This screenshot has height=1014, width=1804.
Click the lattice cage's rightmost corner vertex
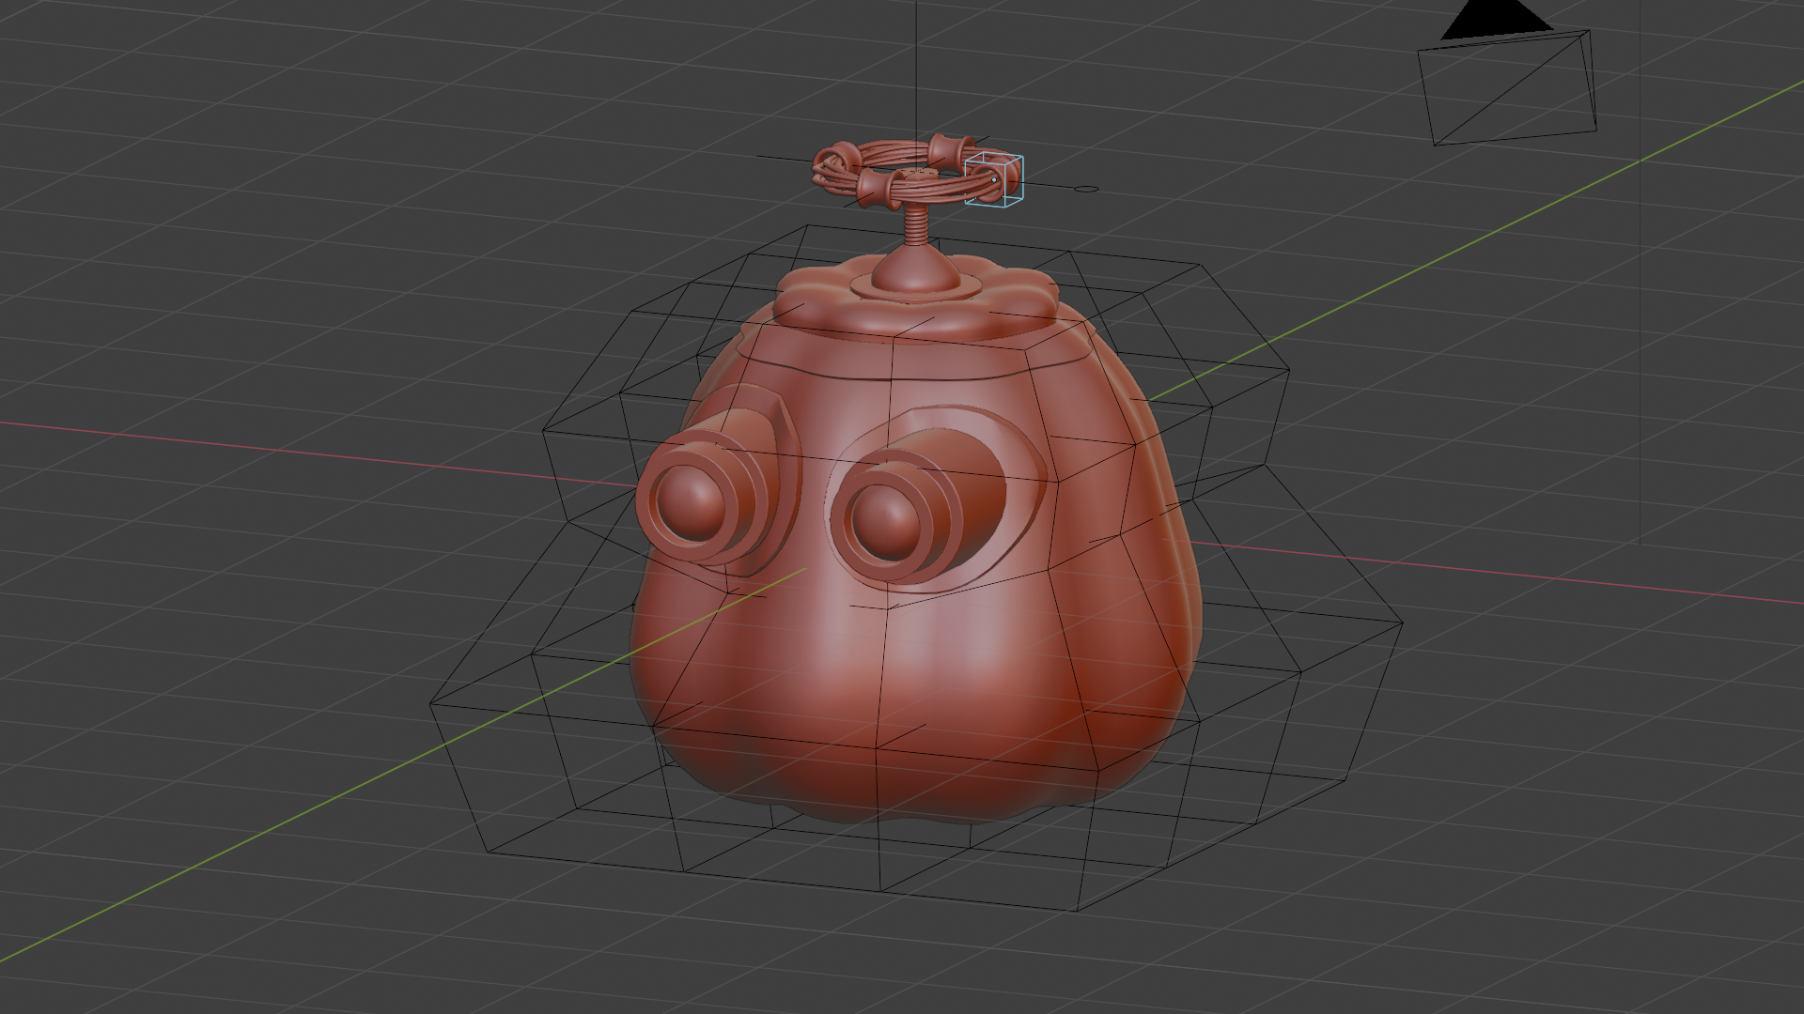[1402, 622]
